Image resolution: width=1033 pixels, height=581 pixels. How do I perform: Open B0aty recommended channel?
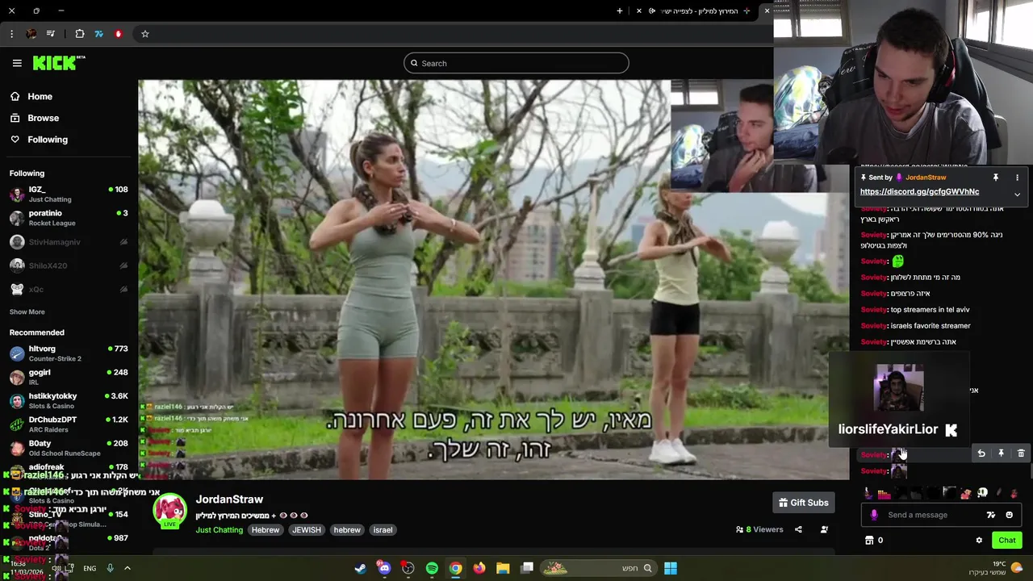tap(69, 448)
